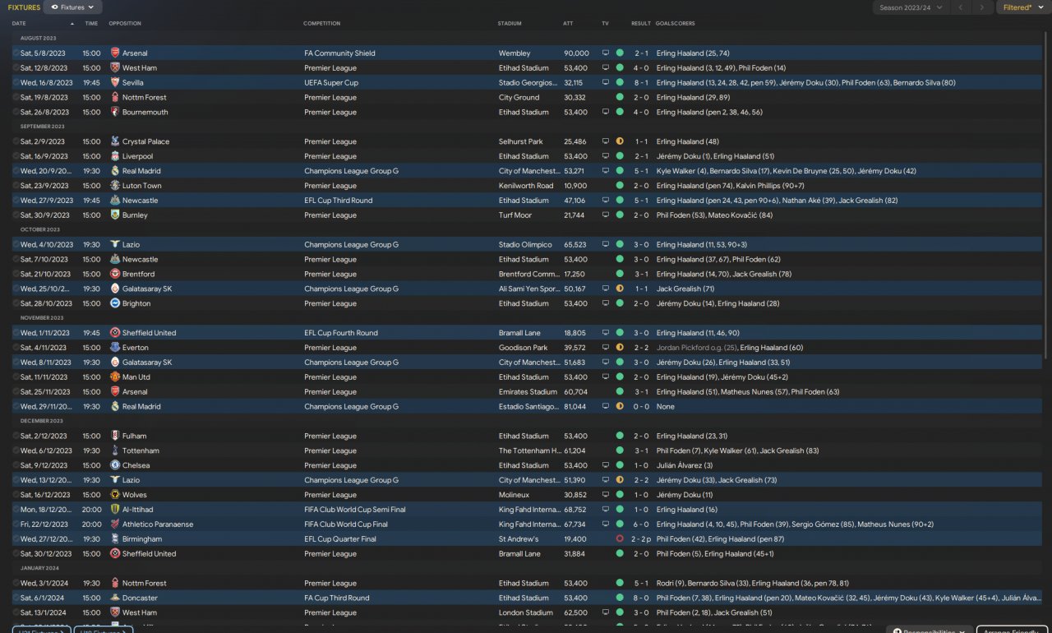Sort by the Opposition column header
The height and width of the screenshot is (633, 1052).
[125, 24]
